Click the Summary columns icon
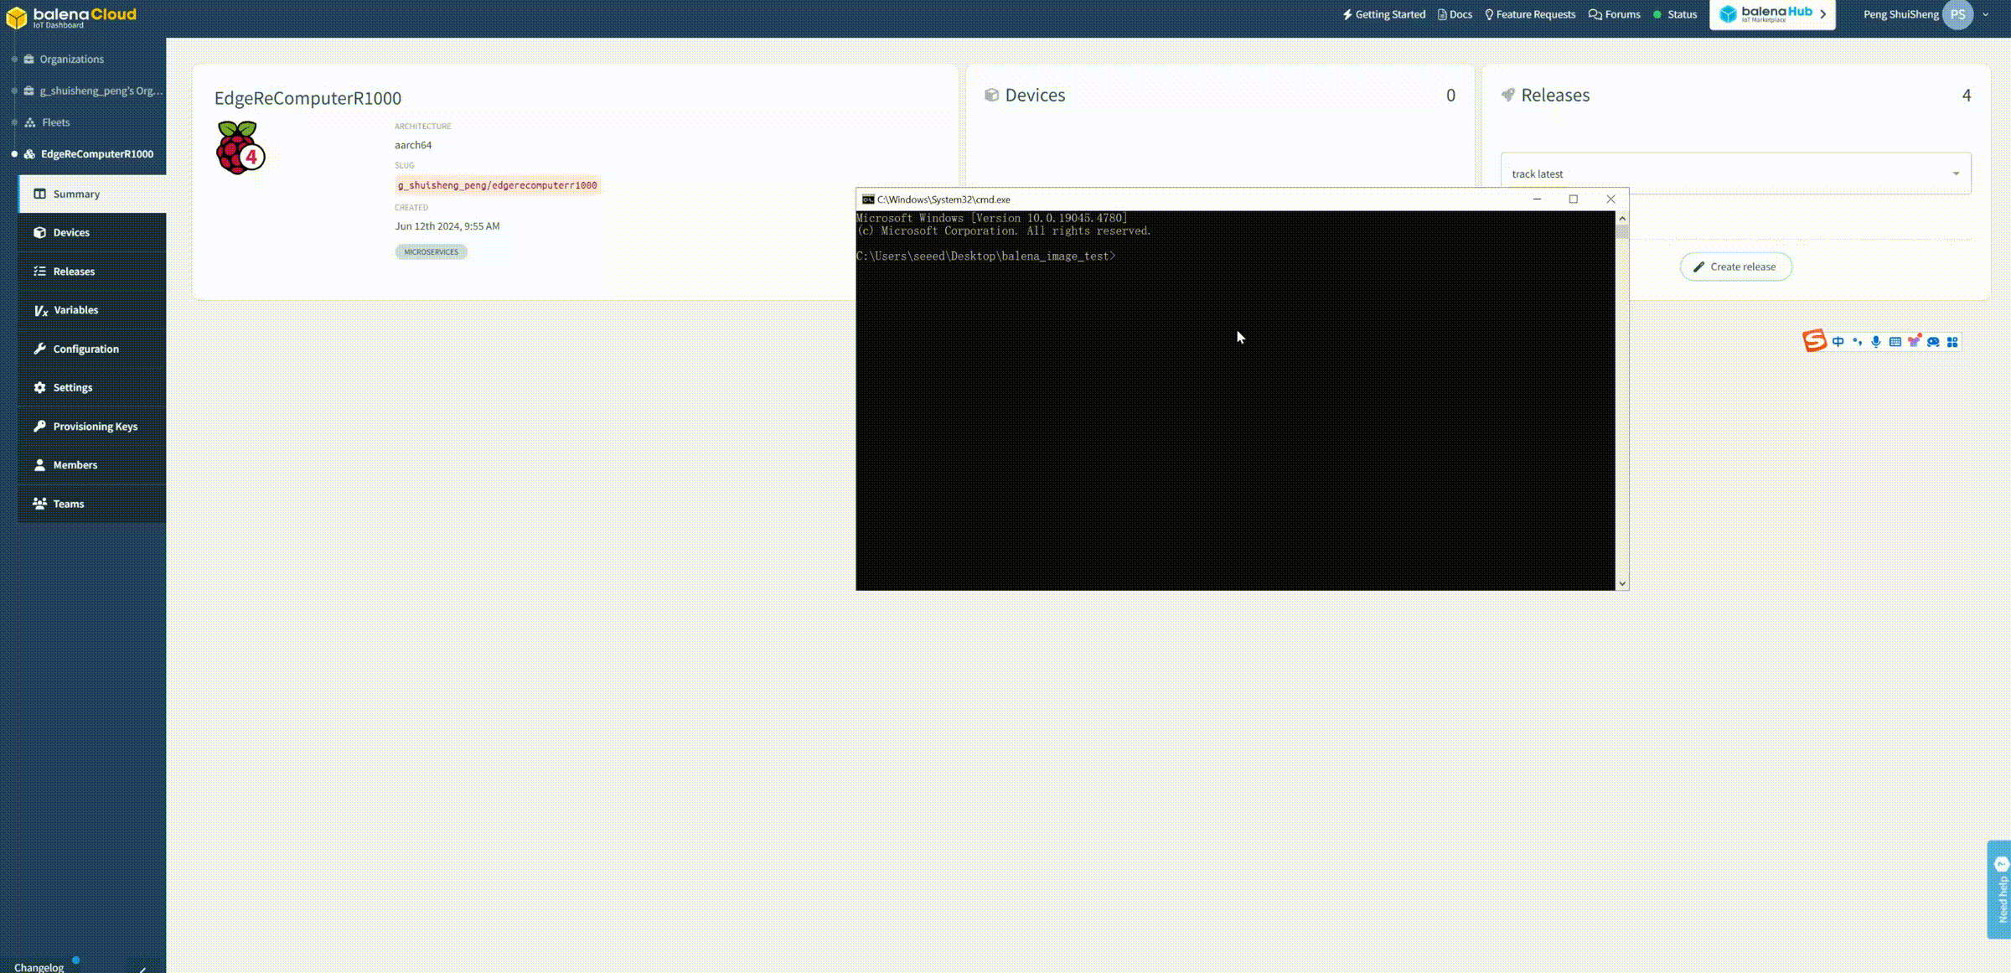The width and height of the screenshot is (2011, 973). pyautogui.click(x=39, y=194)
